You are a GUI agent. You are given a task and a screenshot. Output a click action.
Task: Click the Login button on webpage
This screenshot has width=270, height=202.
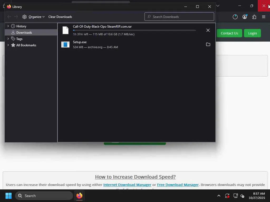click(252, 33)
